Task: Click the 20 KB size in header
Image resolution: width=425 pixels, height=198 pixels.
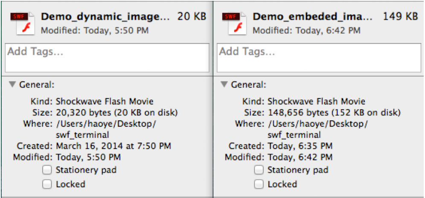Action: 192,17
